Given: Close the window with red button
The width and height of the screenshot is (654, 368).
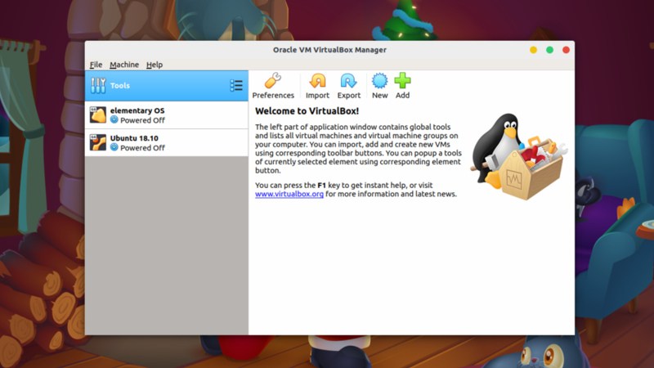Looking at the screenshot, I should pyautogui.click(x=566, y=50).
